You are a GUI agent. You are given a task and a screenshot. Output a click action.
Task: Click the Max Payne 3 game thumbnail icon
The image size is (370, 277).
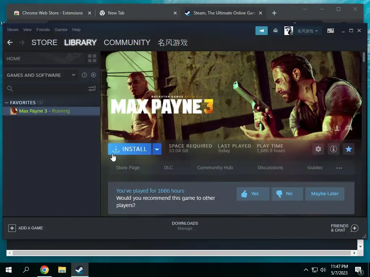tap(14, 111)
